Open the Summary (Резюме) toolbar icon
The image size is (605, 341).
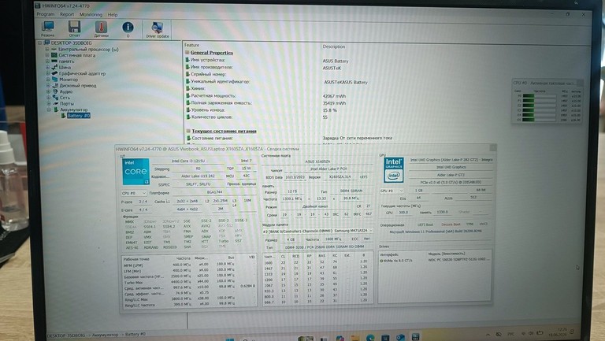[48, 28]
